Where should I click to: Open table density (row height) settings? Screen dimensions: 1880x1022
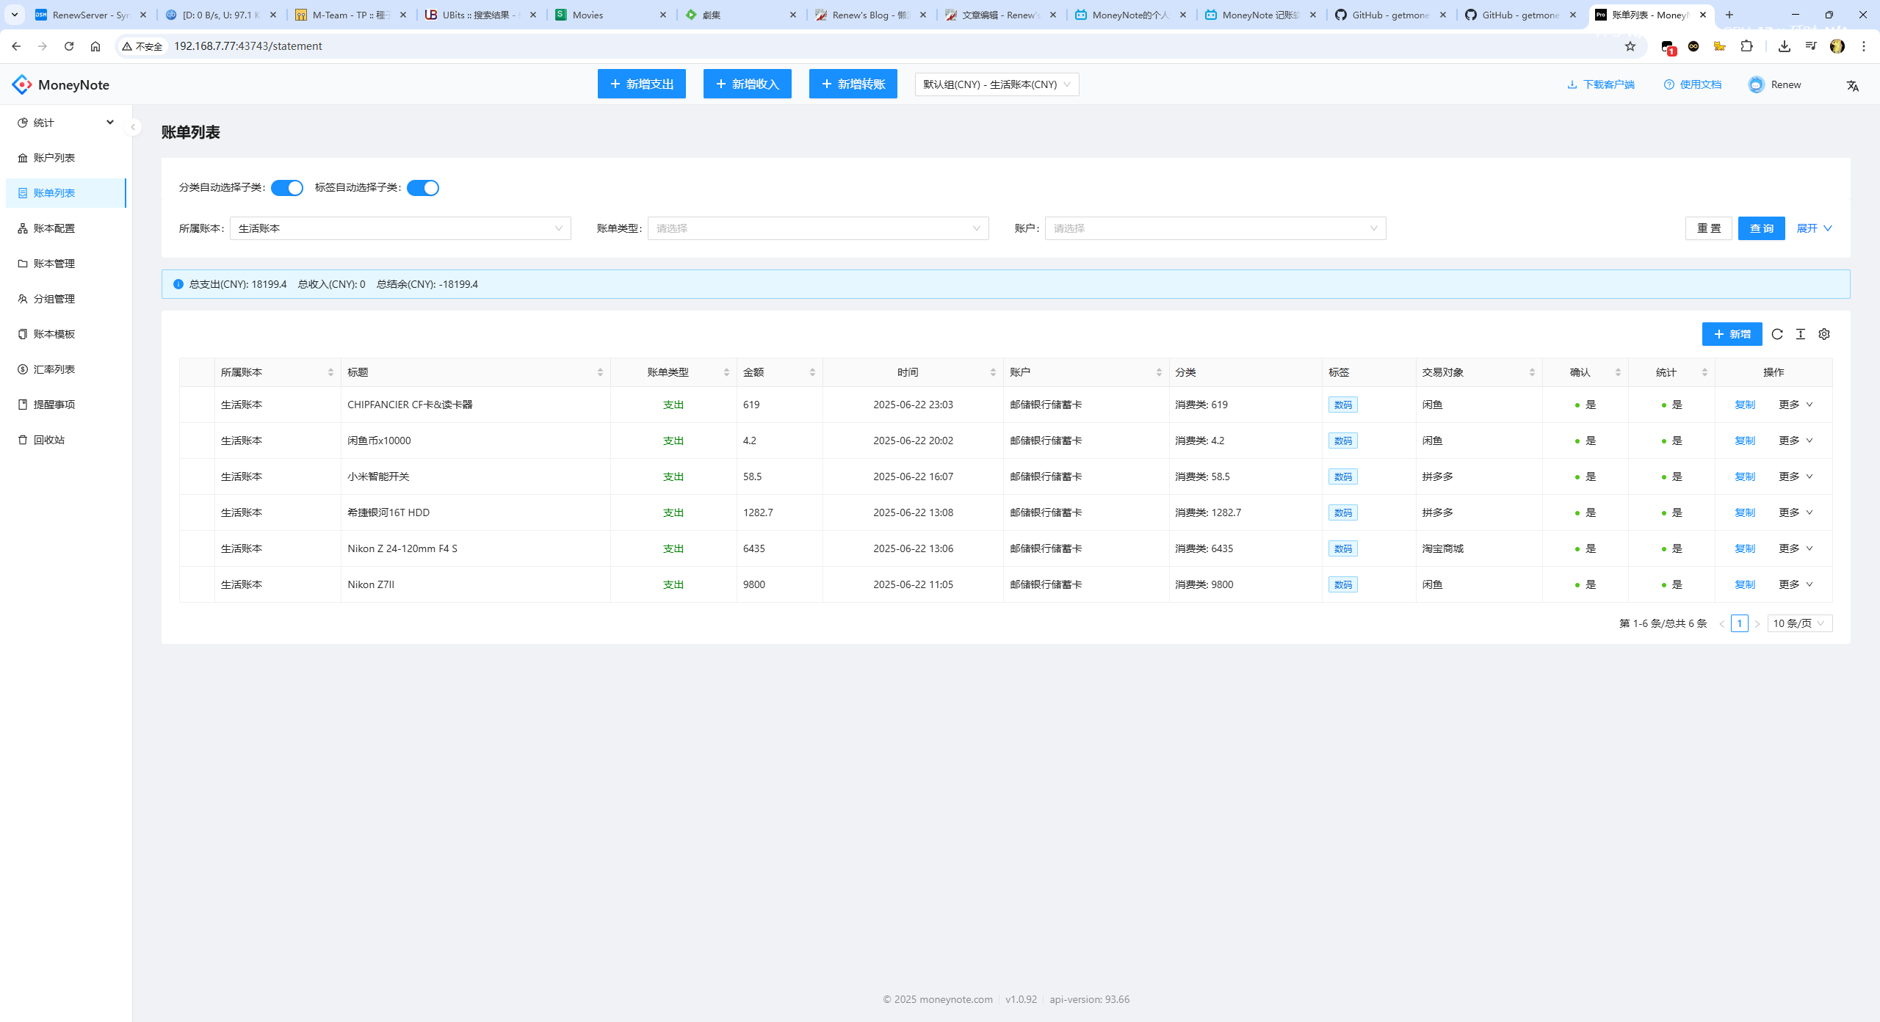pos(1801,334)
